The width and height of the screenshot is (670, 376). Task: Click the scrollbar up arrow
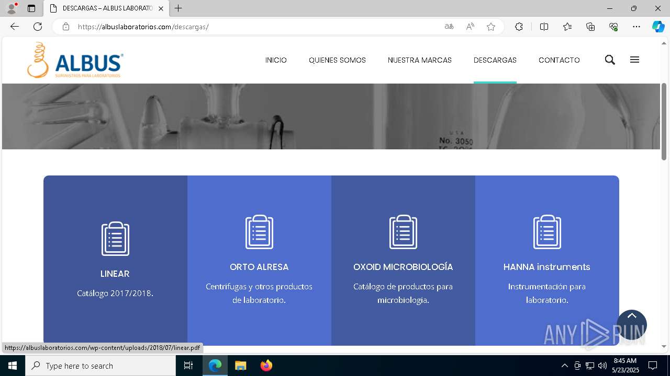[664, 43]
